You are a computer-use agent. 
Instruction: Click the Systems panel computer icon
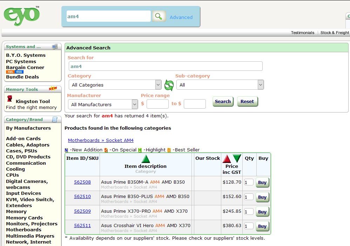[55, 47]
